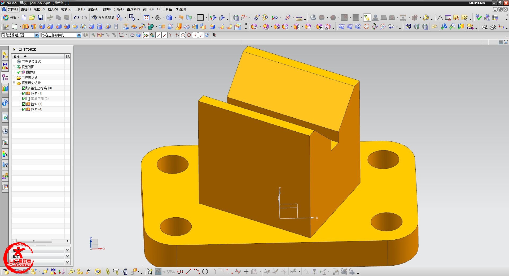Toggle the arc center snap point option

click(183, 35)
